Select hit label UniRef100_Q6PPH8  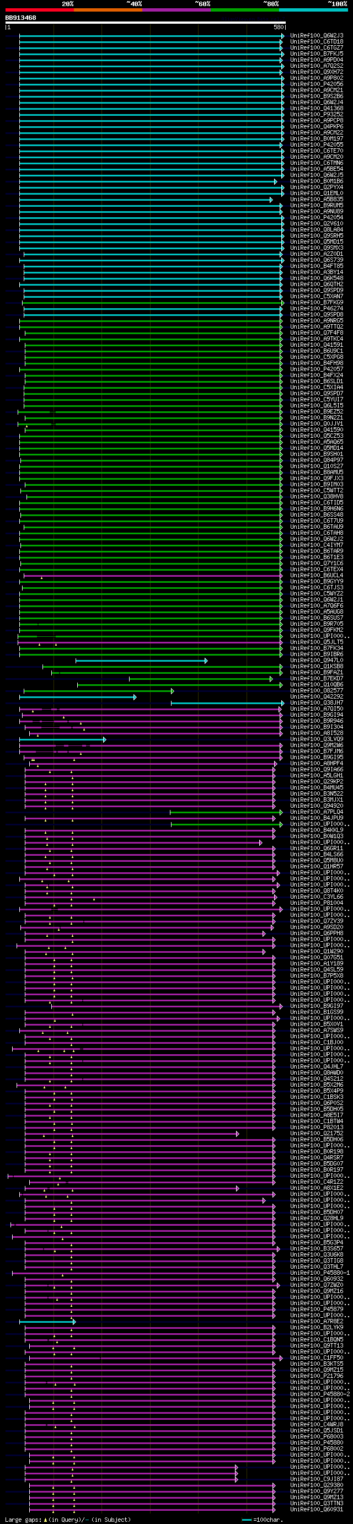(x=316, y=933)
